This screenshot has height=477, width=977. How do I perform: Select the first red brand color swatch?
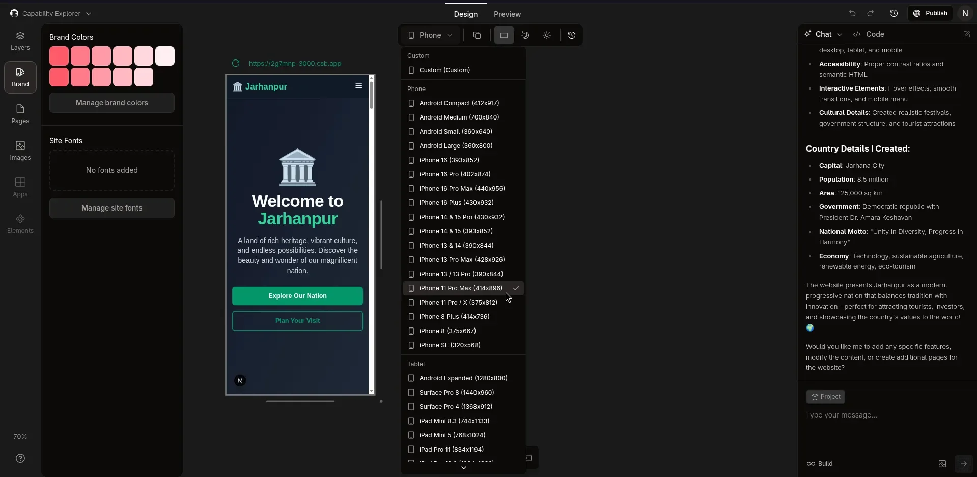pyautogui.click(x=59, y=56)
